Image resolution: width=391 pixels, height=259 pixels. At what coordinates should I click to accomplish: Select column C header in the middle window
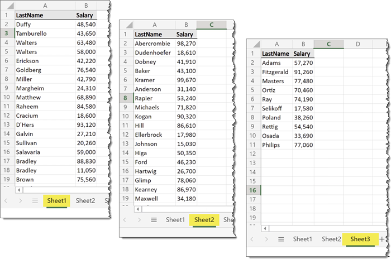click(x=212, y=25)
